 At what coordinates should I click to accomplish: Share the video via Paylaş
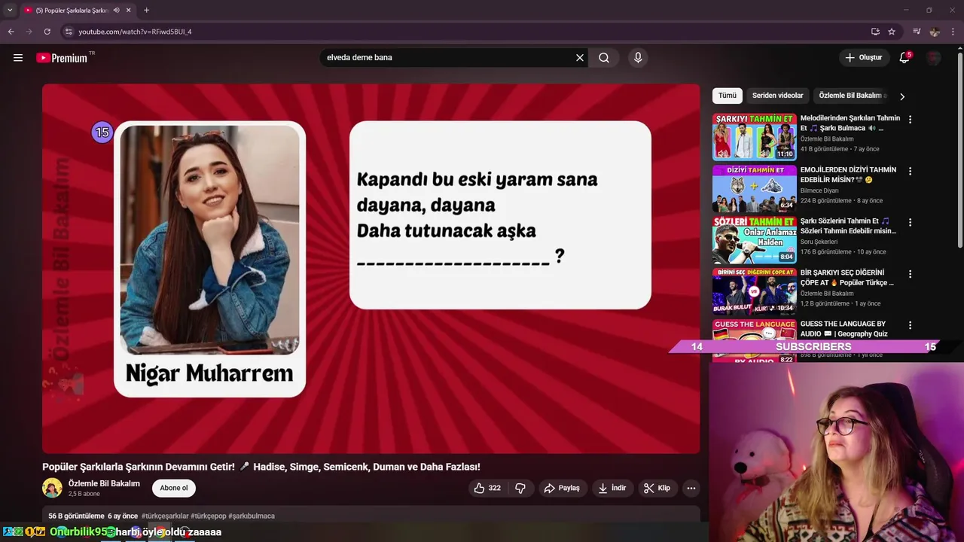point(562,488)
